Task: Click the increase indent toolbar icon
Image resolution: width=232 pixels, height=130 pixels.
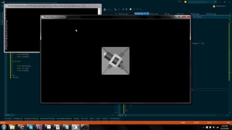Action: point(126,9)
